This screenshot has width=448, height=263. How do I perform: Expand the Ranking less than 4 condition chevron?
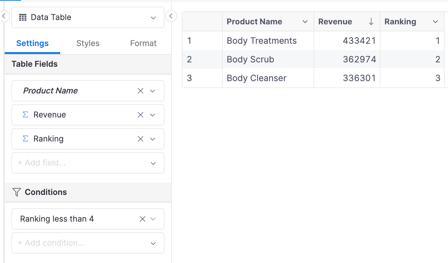153,219
